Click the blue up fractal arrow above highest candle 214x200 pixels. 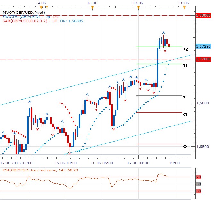(x=164, y=33)
